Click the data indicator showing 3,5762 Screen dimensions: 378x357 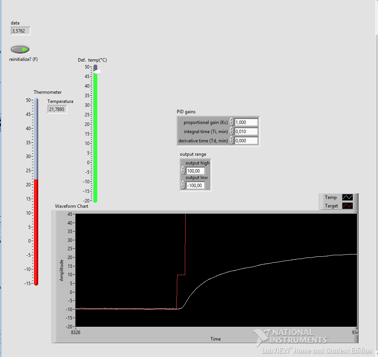[20, 30]
